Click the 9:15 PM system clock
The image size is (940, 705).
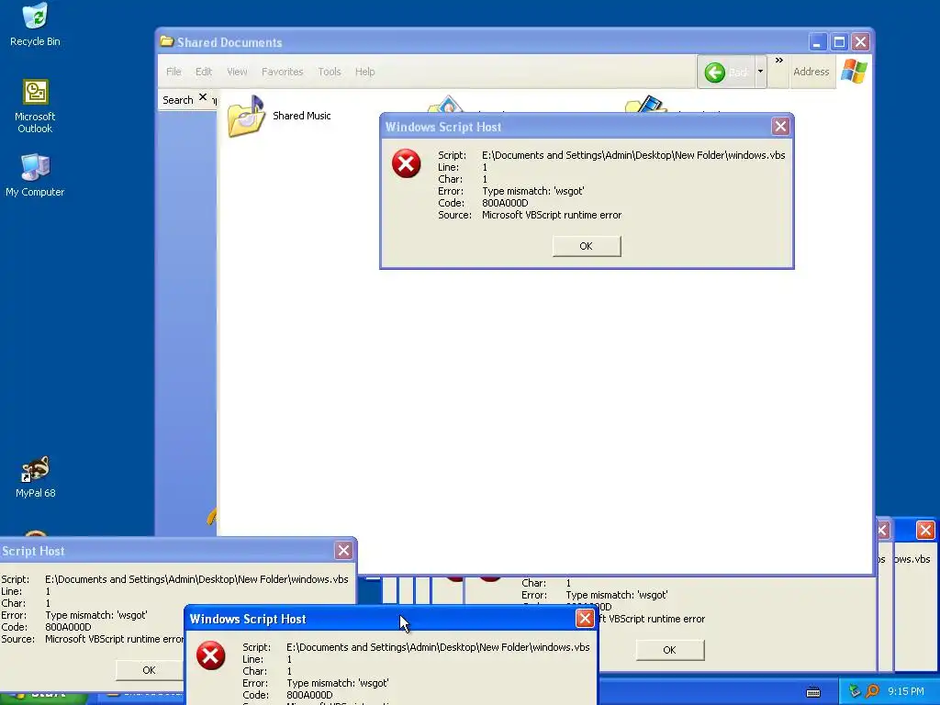pyautogui.click(x=906, y=691)
